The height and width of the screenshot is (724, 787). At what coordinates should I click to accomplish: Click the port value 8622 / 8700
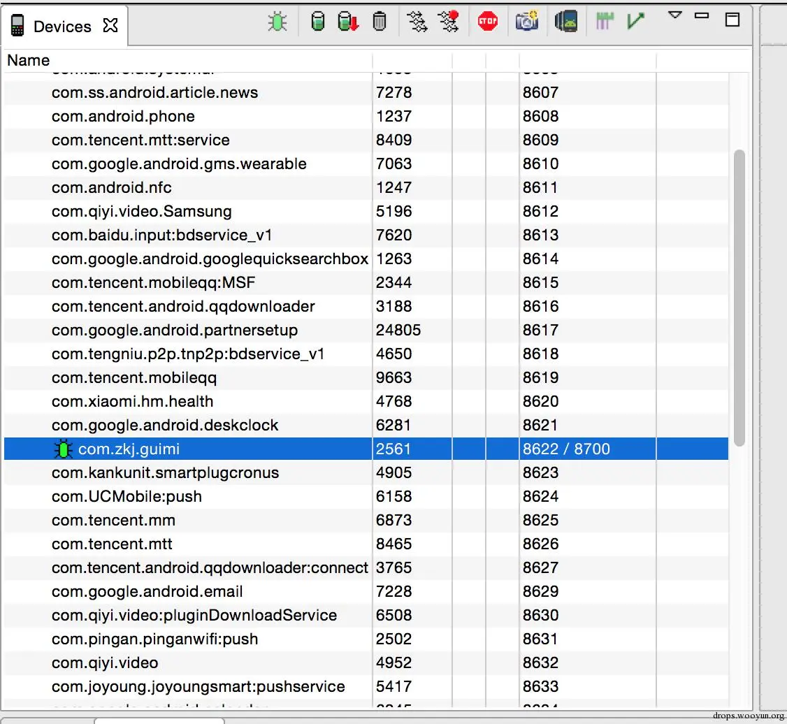click(x=566, y=449)
